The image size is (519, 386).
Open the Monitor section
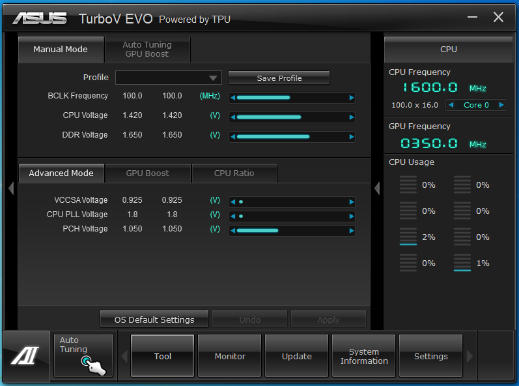230,355
